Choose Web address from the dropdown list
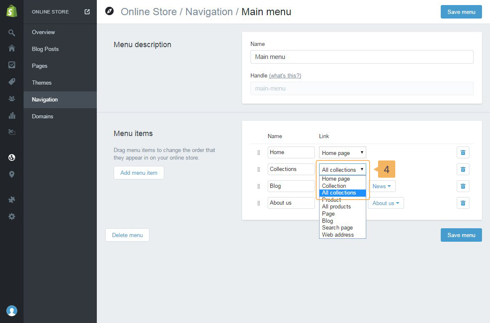Viewport: 490px width, 323px height. [338, 235]
